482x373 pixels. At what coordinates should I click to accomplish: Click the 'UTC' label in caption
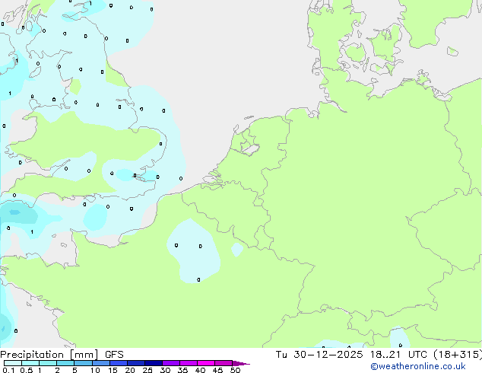(417, 355)
